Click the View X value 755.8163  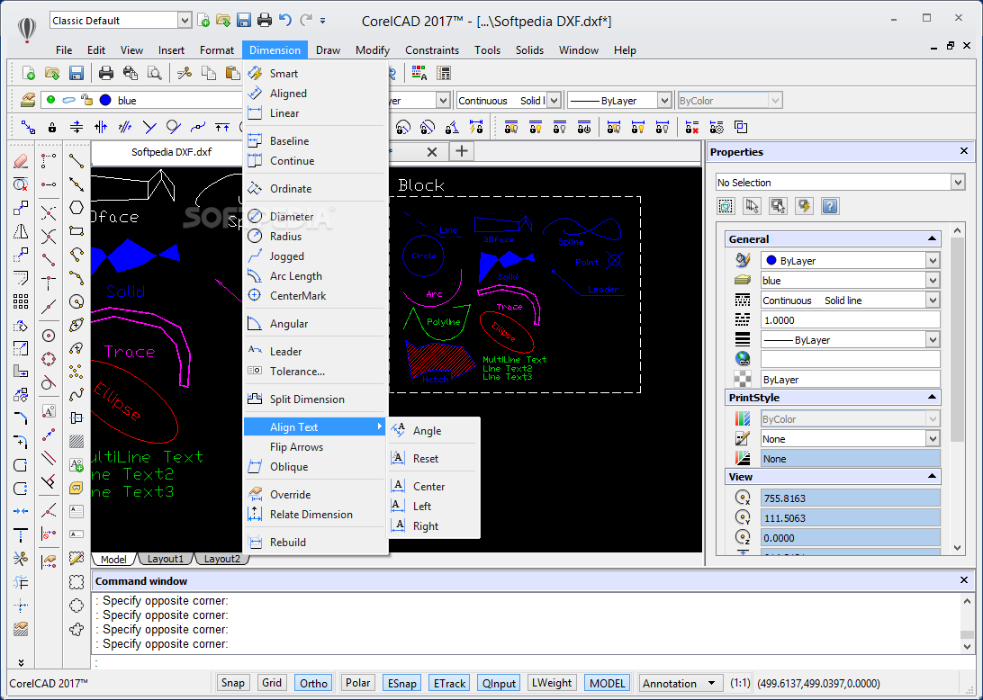[x=850, y=498]
